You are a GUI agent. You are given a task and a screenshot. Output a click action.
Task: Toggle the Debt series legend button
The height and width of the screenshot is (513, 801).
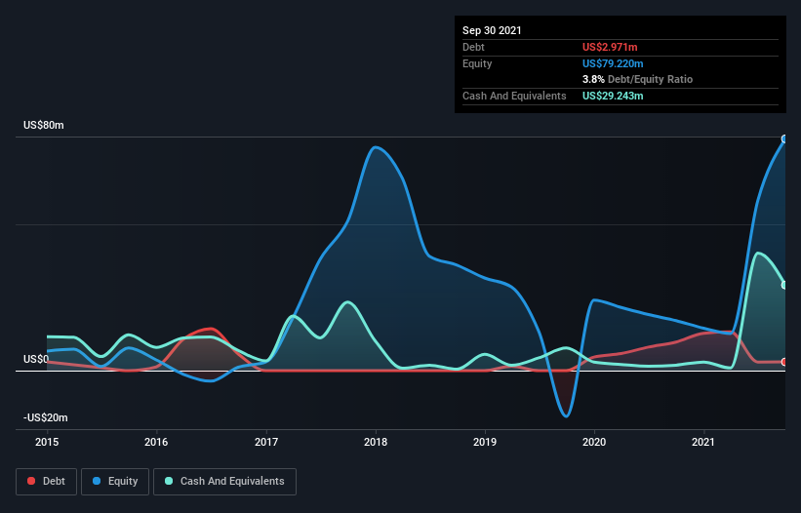tap(47, 482)
